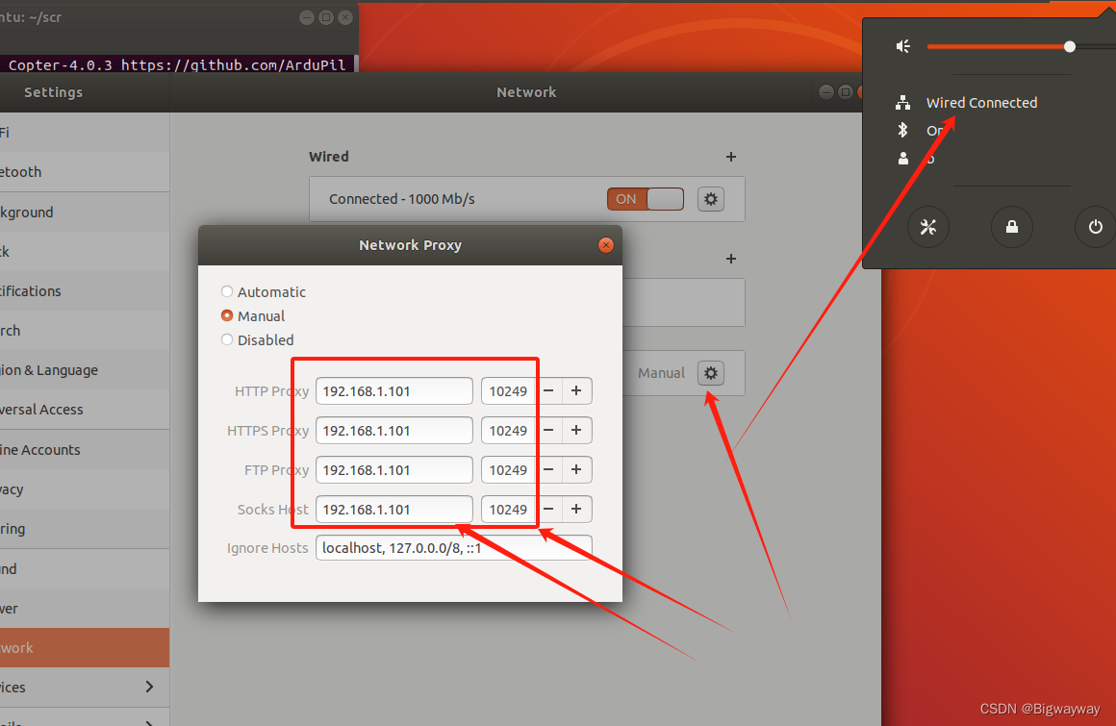Open Network Proxy gear settings next to Manual

point(710,372)
